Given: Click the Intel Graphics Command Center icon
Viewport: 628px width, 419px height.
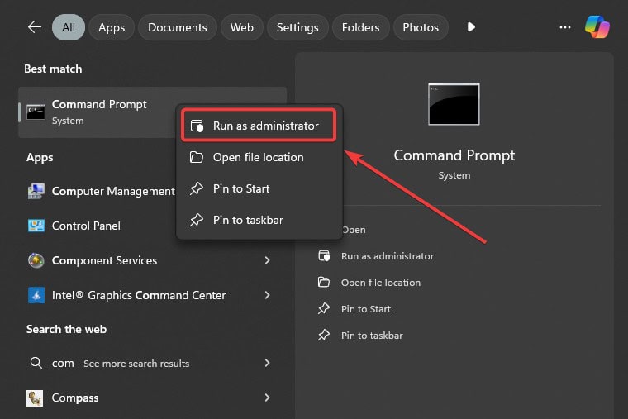Looking at the screenshot, I should 36,295.
